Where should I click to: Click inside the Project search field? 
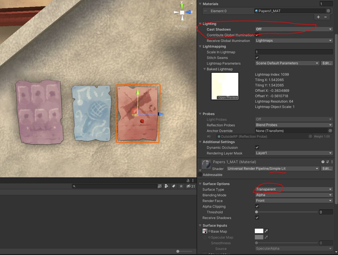114,186
